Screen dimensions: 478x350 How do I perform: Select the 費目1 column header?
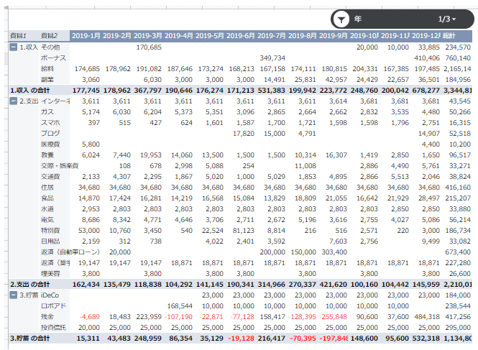point(19,35)
